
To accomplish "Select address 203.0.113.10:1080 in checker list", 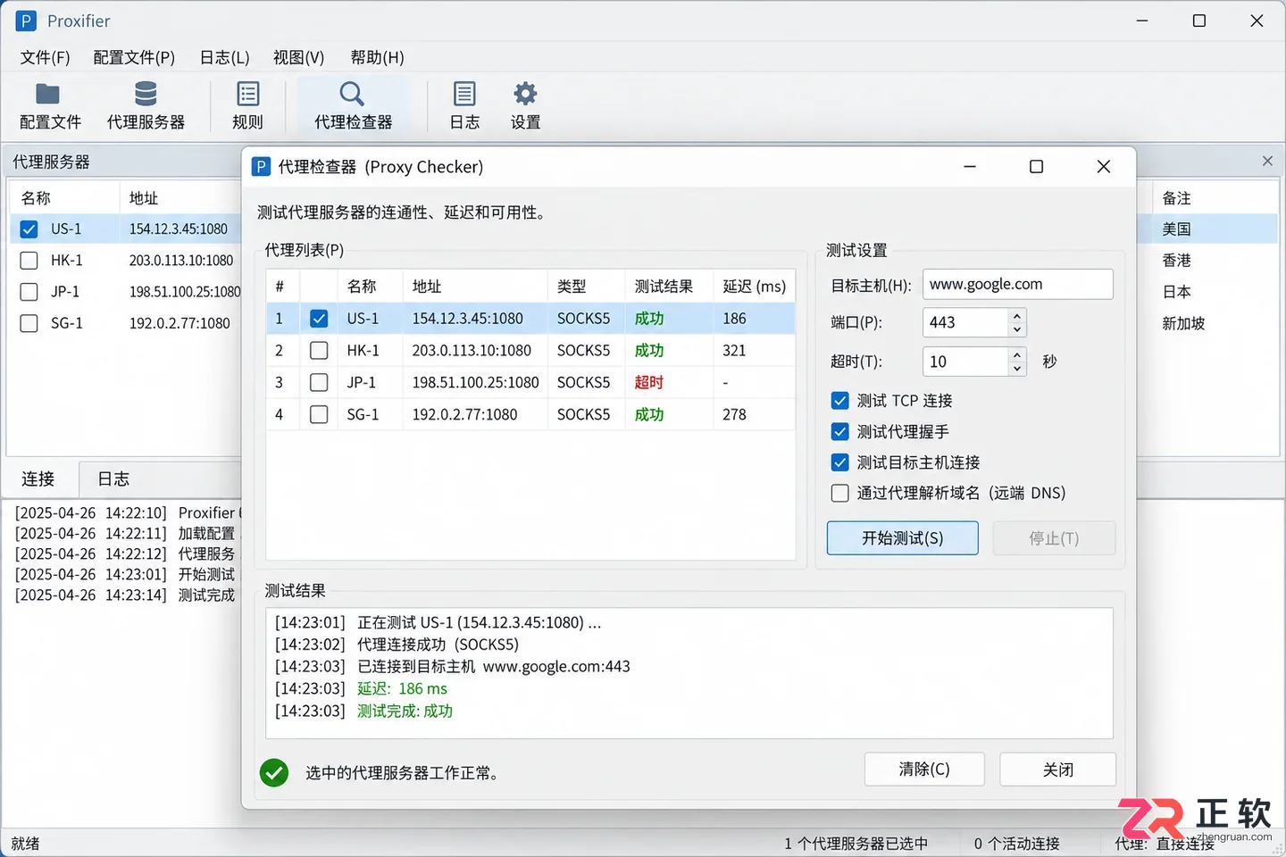I will click(472, 351).
